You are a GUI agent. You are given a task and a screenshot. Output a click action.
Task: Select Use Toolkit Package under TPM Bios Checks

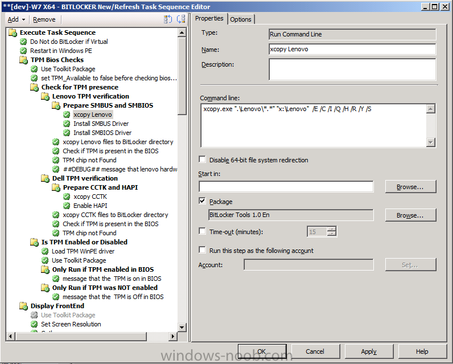click(x=68, y=69)
